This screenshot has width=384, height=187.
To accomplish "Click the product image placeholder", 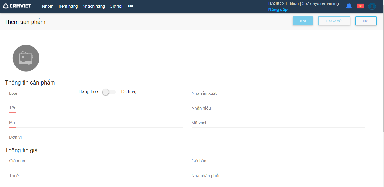I will (26, 58).
